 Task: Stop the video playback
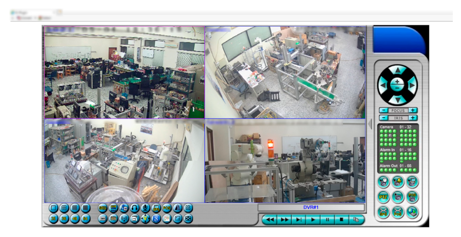coord(342,220)
